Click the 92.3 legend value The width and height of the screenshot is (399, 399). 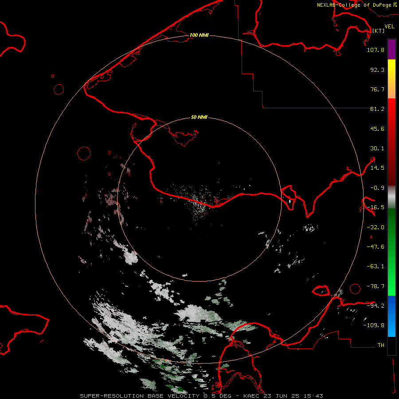[377, 70]
